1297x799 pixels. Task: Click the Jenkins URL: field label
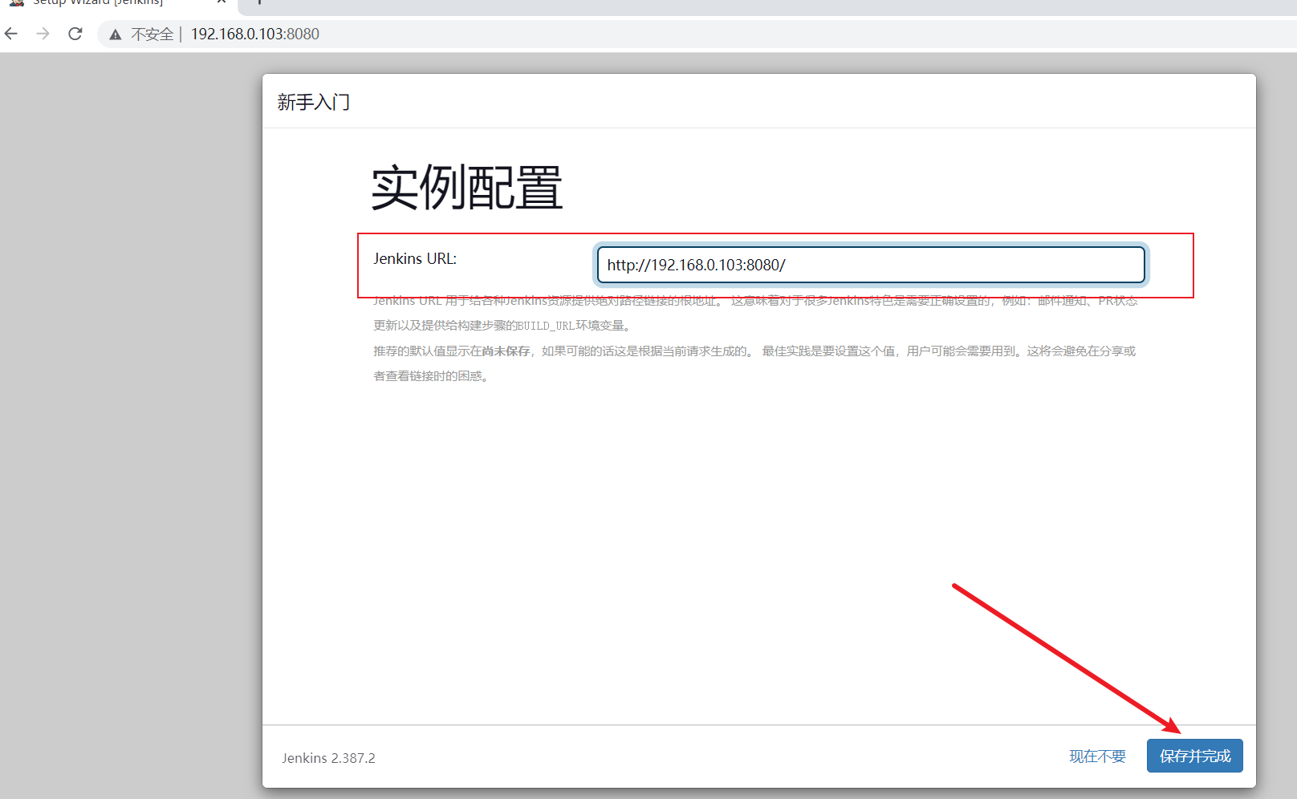[x=414, y=259]
